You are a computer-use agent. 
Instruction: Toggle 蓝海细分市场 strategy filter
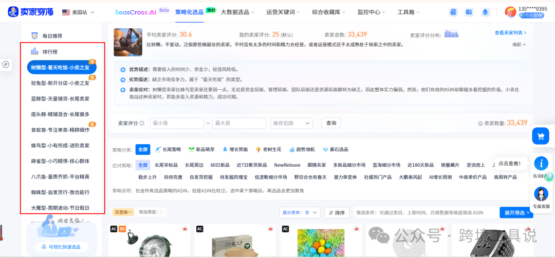386,165
